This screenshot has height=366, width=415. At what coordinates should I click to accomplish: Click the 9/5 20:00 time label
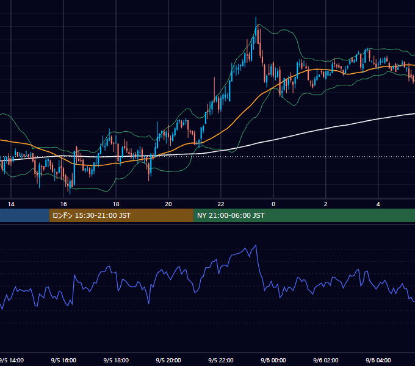point(168,360)
